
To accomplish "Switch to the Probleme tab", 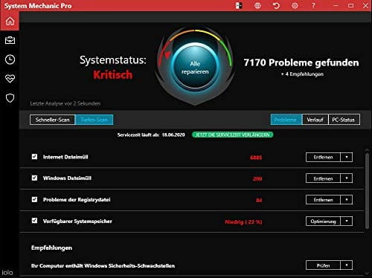I will point(286,120).
